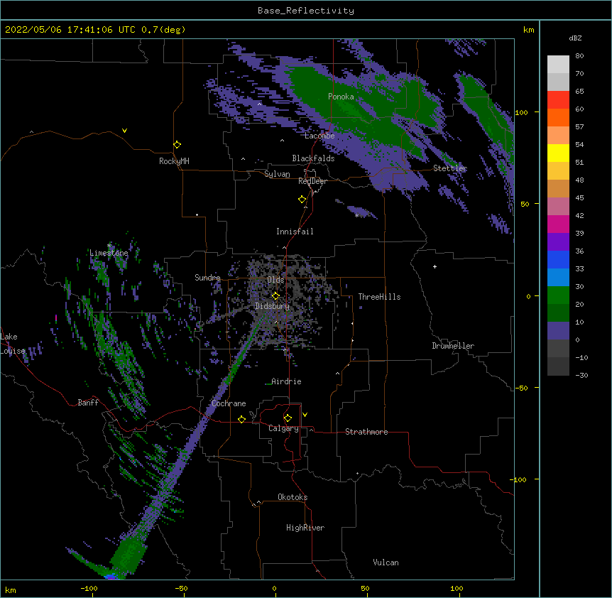This screenshot has width=612, height=598.
Task: Click the ThreeHills label
Action: tap(379, 297)
